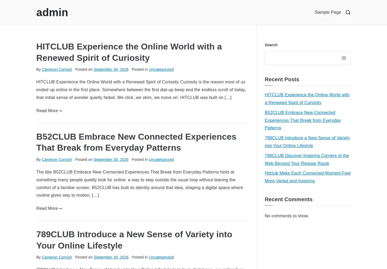Open Uncategorized category on HITCLUB post
This screenshot has height=269, width=387.
click(161, 69)
